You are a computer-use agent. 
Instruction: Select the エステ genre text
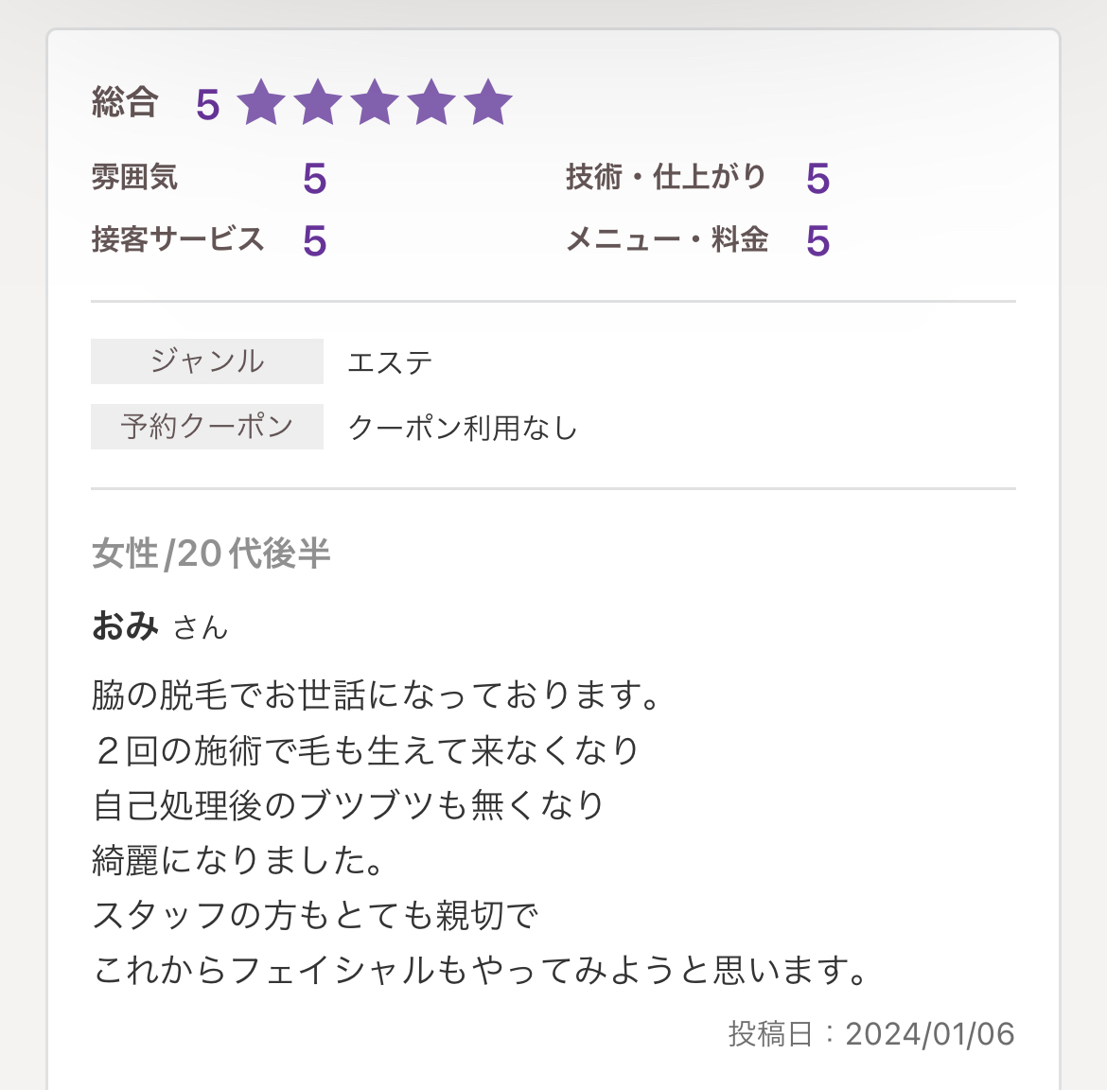coord(390,363)
